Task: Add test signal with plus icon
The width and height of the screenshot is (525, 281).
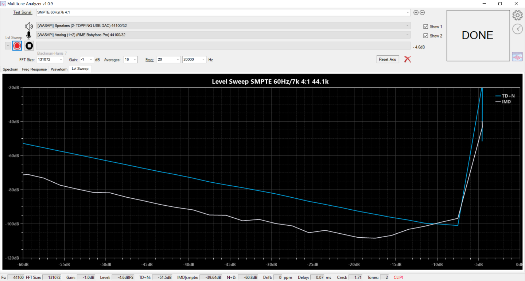Action: pos(416,12)
